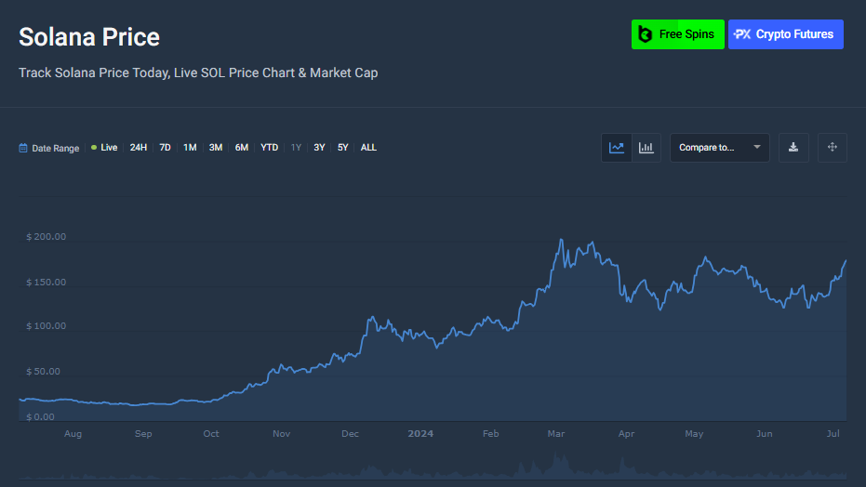Click the $ 200.00 axis label
The width and height of the screenshot is (866, 487).
47,237
